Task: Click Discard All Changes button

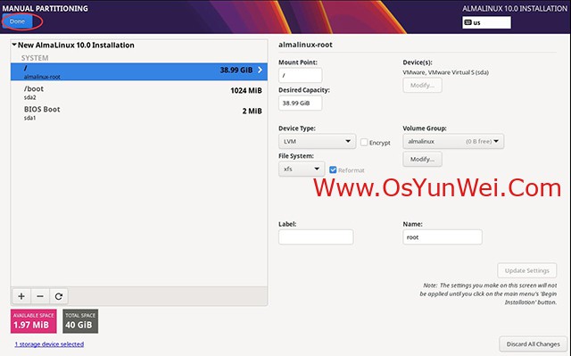Action: point(534,344)
